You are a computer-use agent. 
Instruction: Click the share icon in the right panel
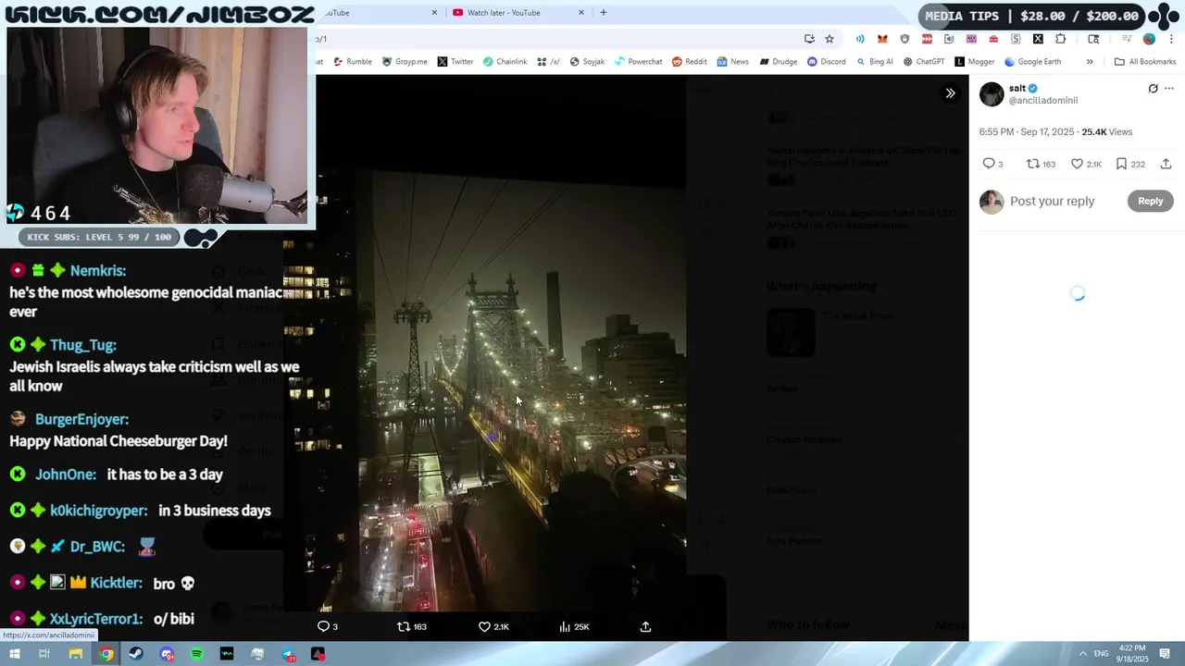tap(1166, 164)
